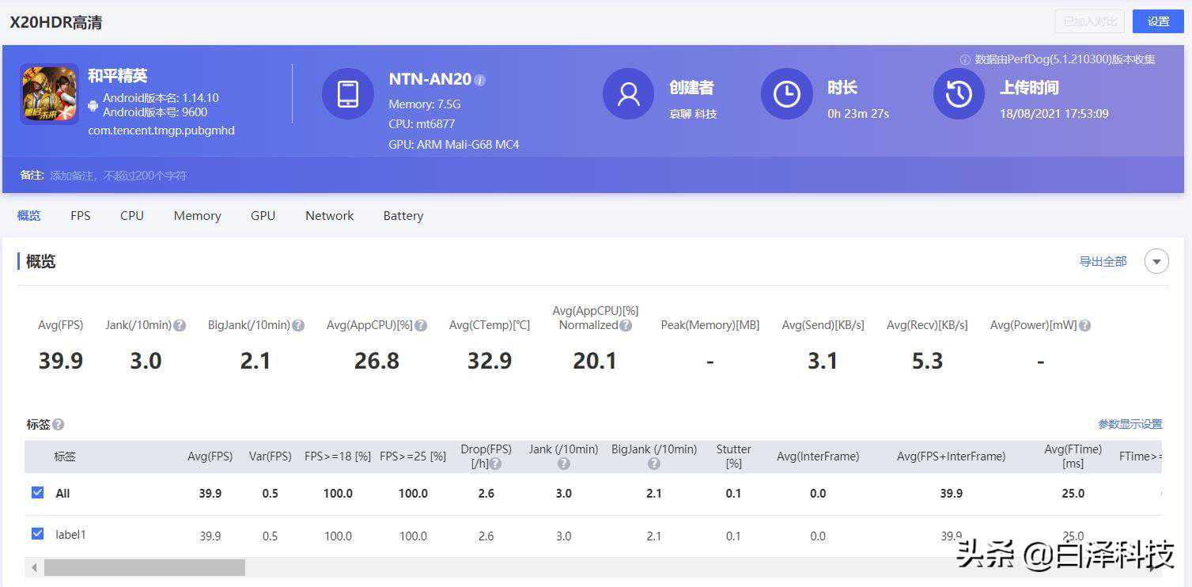This screenshot has width=1192, height=587.
Task: Switch to the FPS tab
Action: pos(81,216)
